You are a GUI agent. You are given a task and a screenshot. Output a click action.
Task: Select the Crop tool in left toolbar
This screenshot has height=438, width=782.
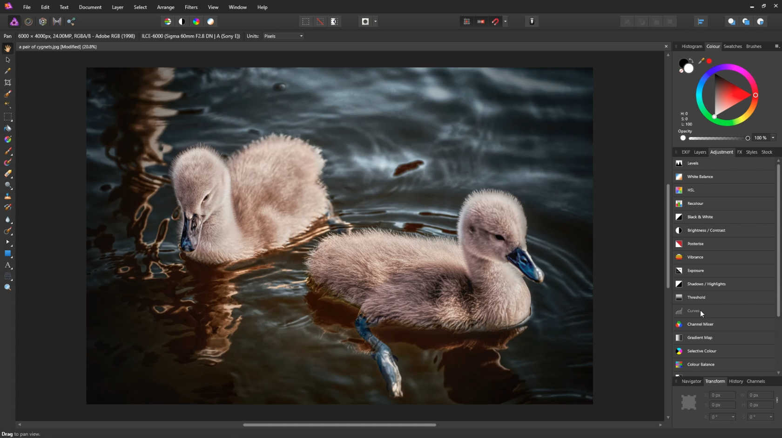(x=7, y=83)
